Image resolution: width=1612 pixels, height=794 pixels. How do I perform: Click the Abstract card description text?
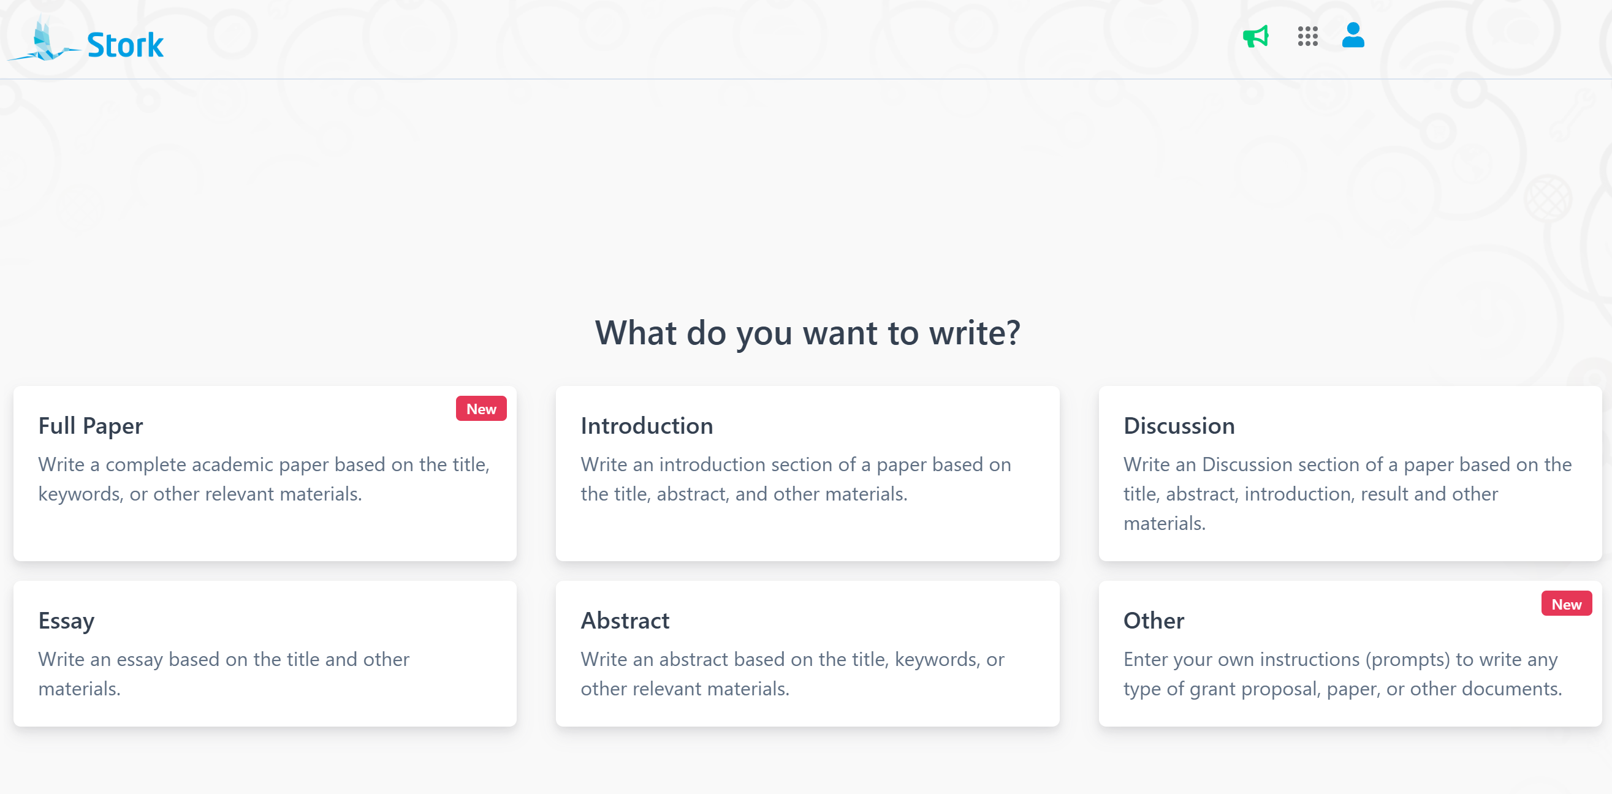pyautogui.click(x=793, y=673)
